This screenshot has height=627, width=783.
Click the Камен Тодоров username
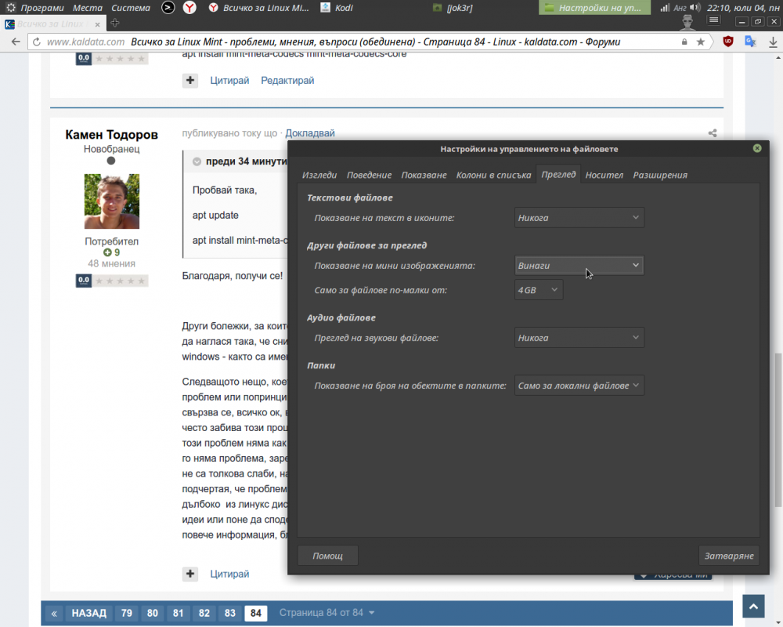[x=111, y=135]
